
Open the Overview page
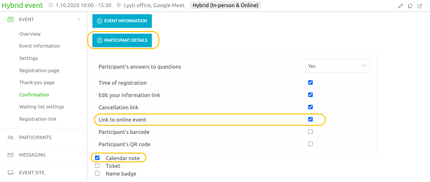[30, 34]
